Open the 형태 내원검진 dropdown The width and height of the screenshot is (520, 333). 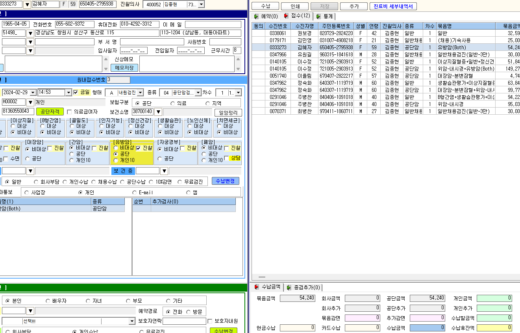140,93
